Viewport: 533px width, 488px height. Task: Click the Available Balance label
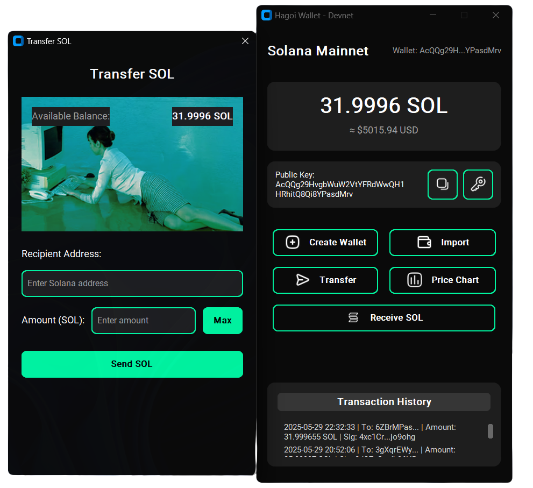click(70, 116)
